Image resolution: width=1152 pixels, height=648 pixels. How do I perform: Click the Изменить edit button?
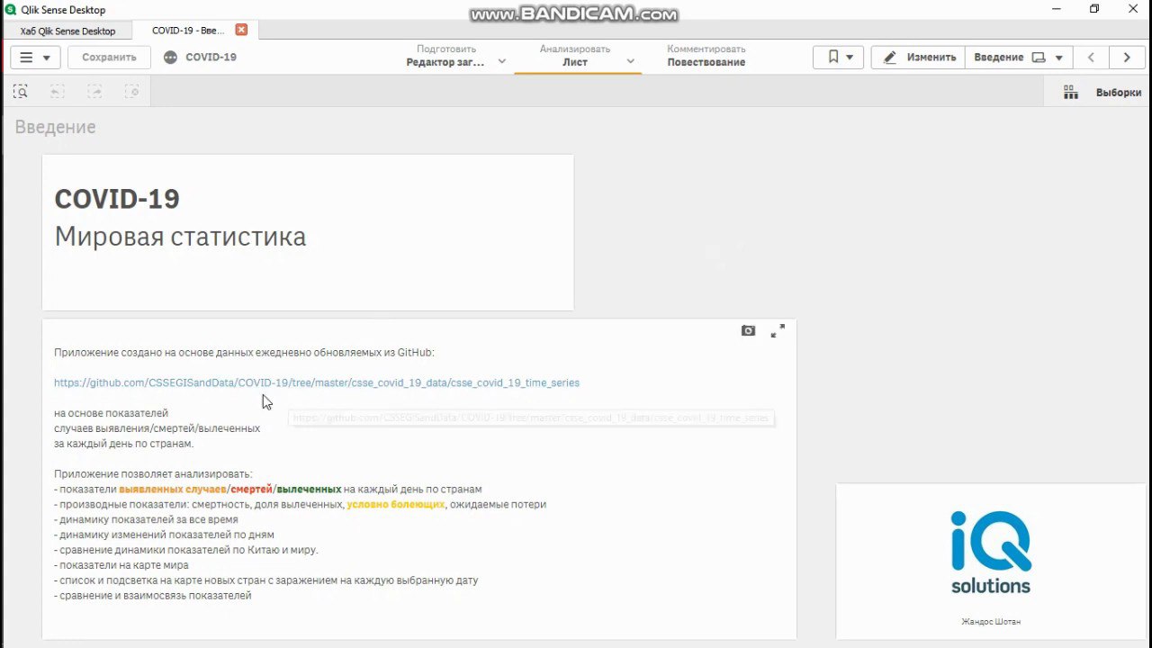tap(919, 57)
